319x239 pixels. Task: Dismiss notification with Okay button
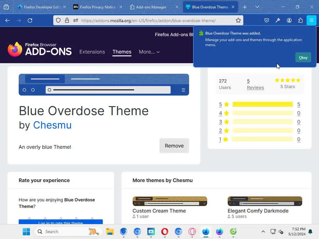click(x=303, y=58)
